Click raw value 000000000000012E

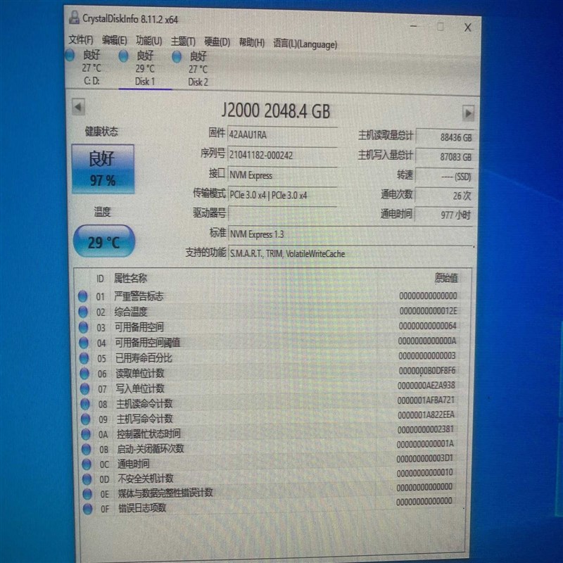tap(429, 310)
